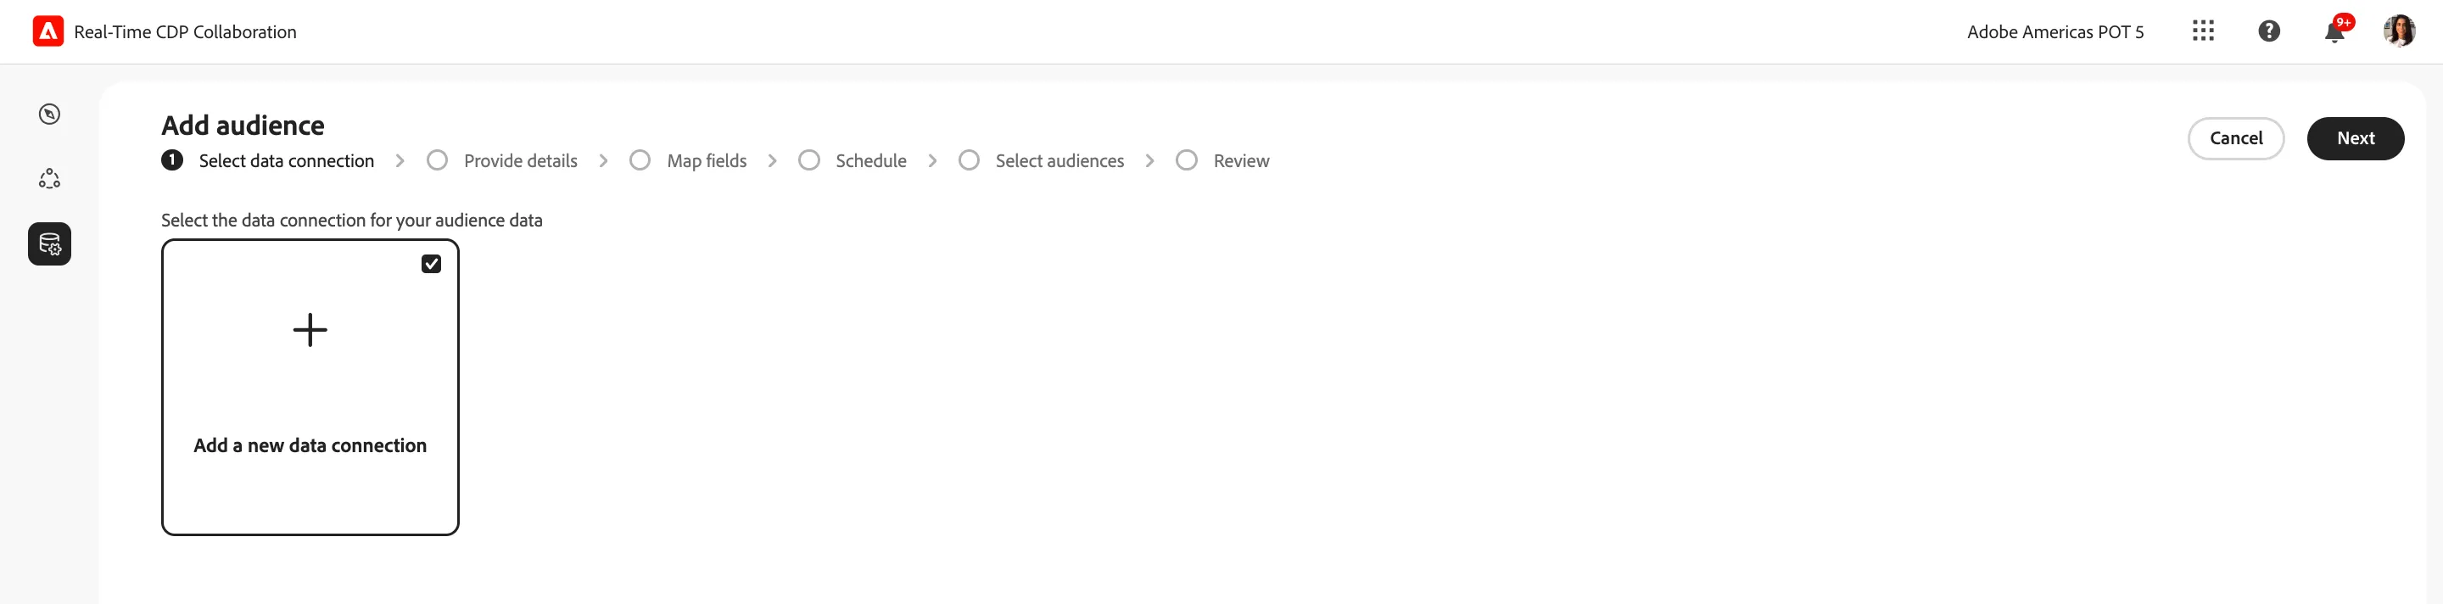
Task: Open the notifications bell icon
Action: (x=2334, y=32)
